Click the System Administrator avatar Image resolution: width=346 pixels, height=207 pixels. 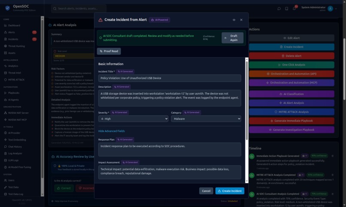330,9
